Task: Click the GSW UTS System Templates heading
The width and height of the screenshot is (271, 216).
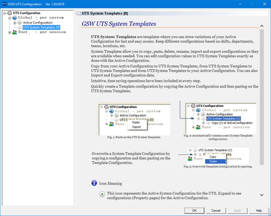Action: pos(119,24)
